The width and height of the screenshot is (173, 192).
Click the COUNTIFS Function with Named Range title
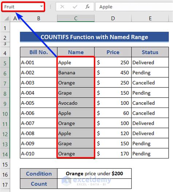tap(95, 37)
